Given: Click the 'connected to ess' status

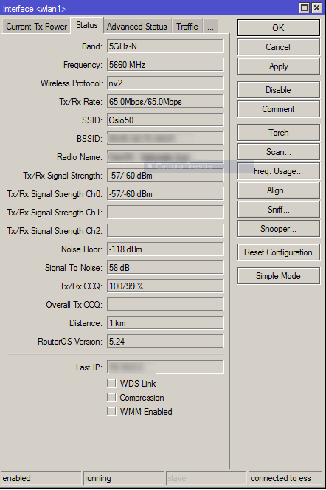Looking at the screenshot, I should 285,478.
